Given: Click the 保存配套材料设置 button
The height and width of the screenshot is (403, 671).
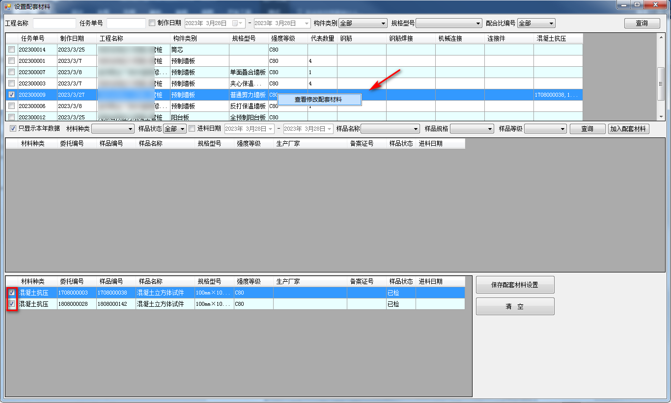Looking at the screenshot, I should pos(515,285).
